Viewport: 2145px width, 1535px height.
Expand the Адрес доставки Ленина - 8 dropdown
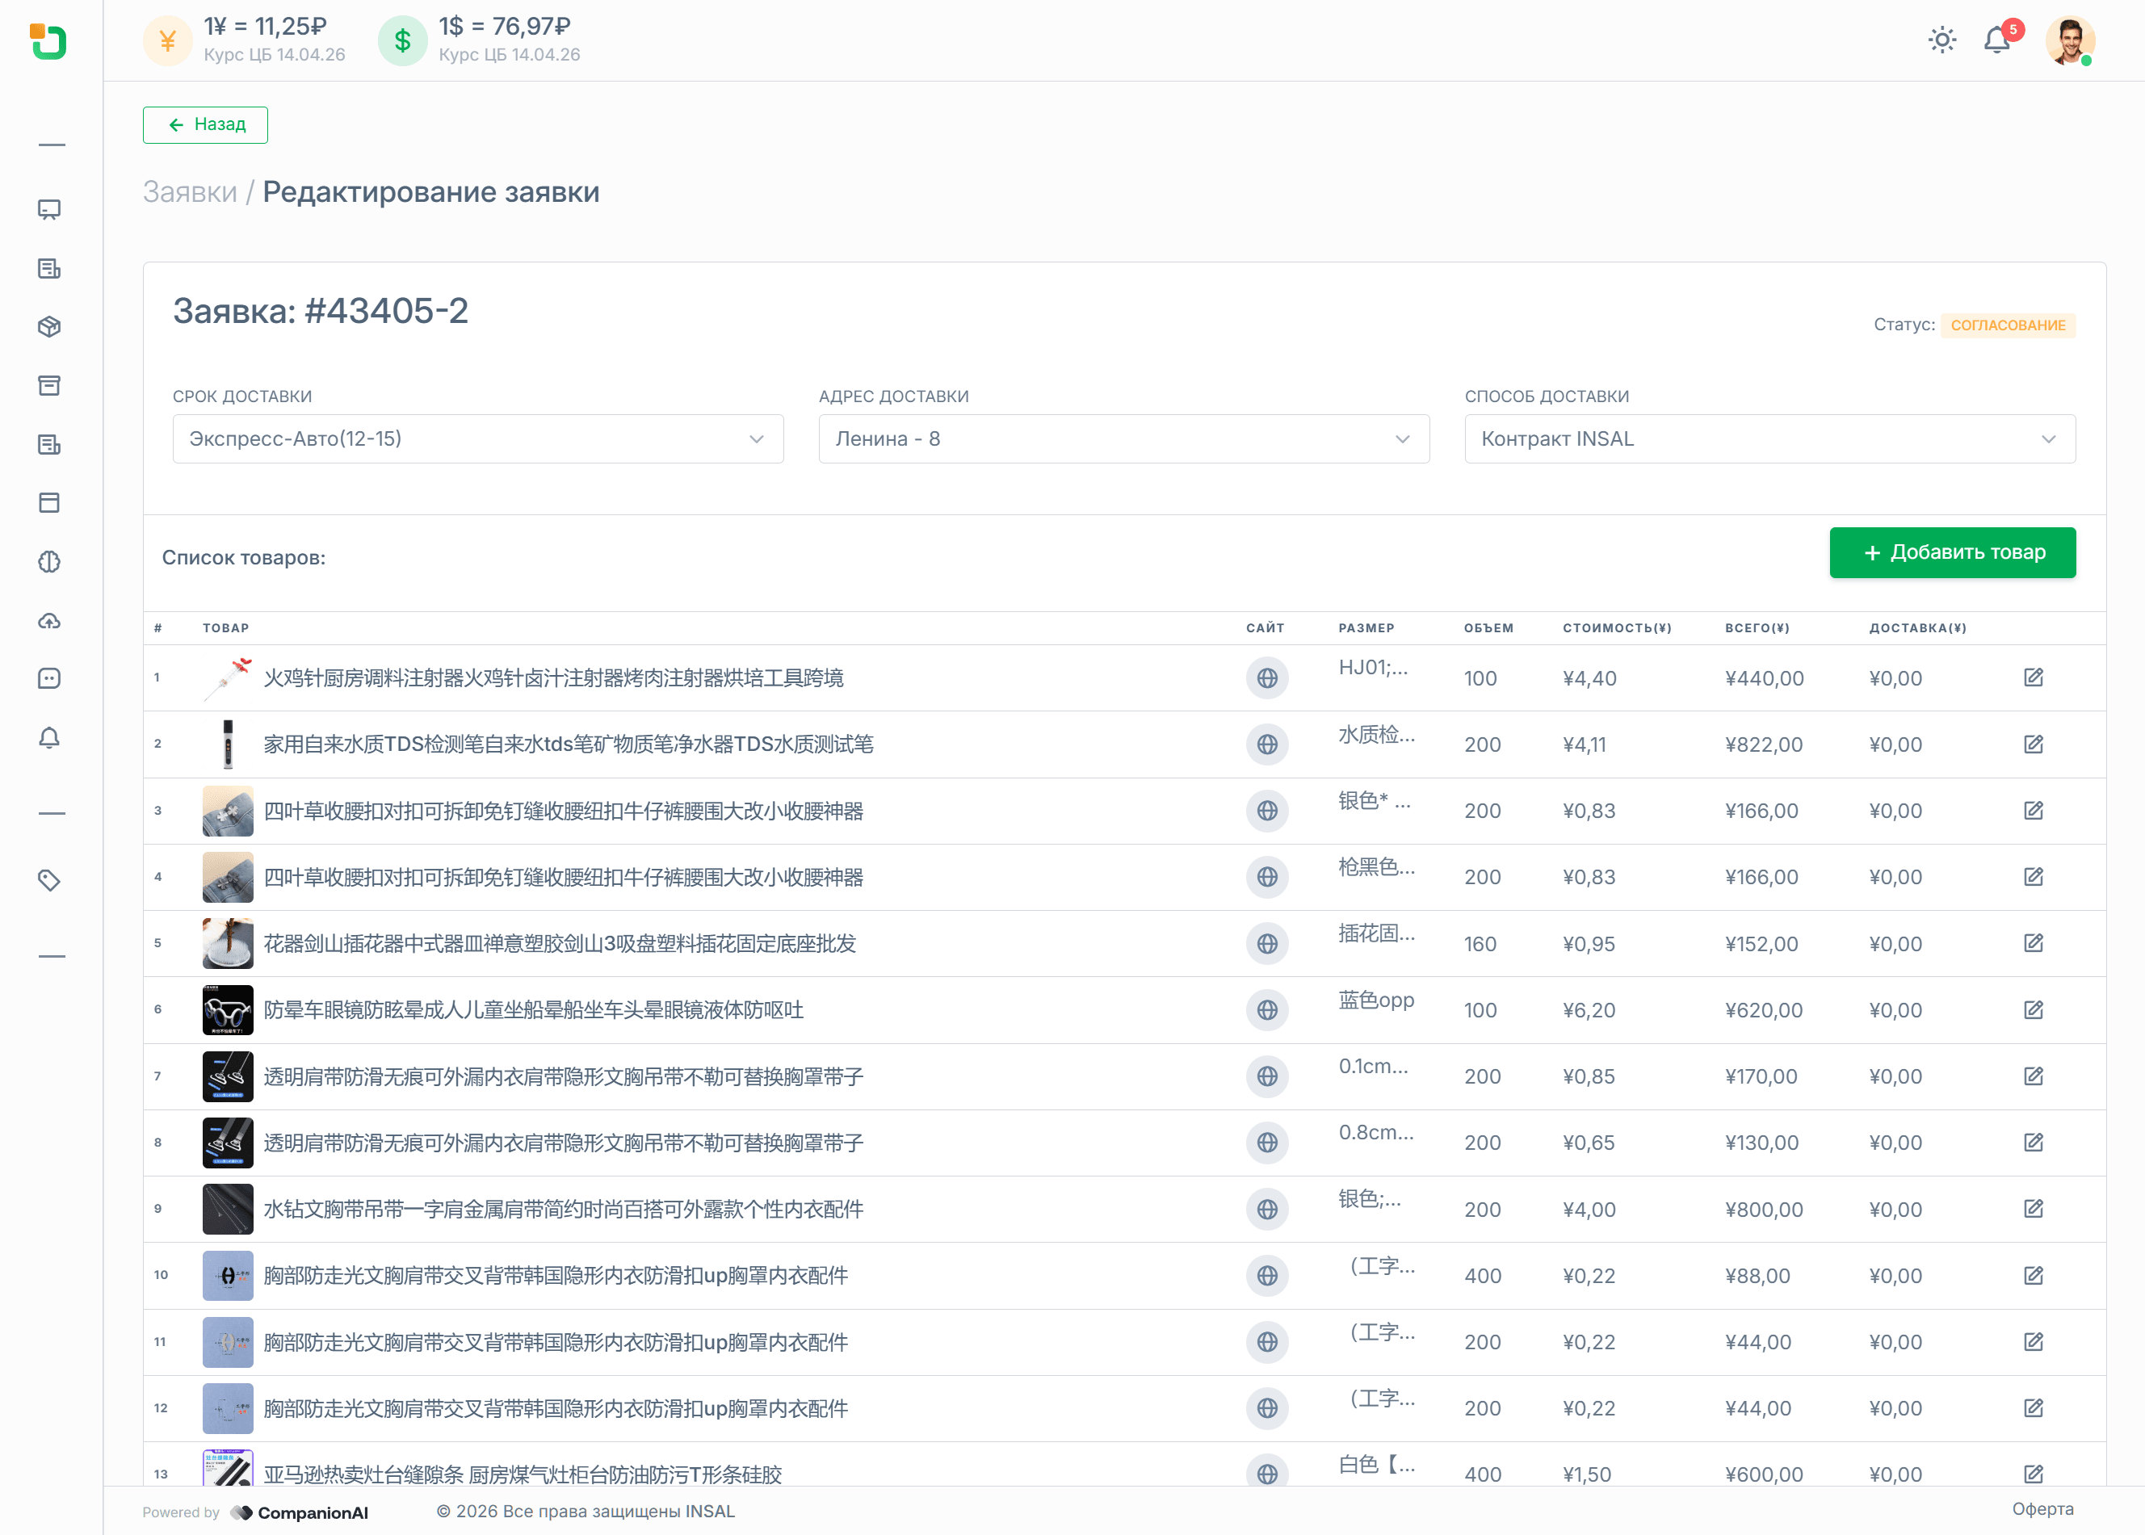click(x=1123, y=438)
